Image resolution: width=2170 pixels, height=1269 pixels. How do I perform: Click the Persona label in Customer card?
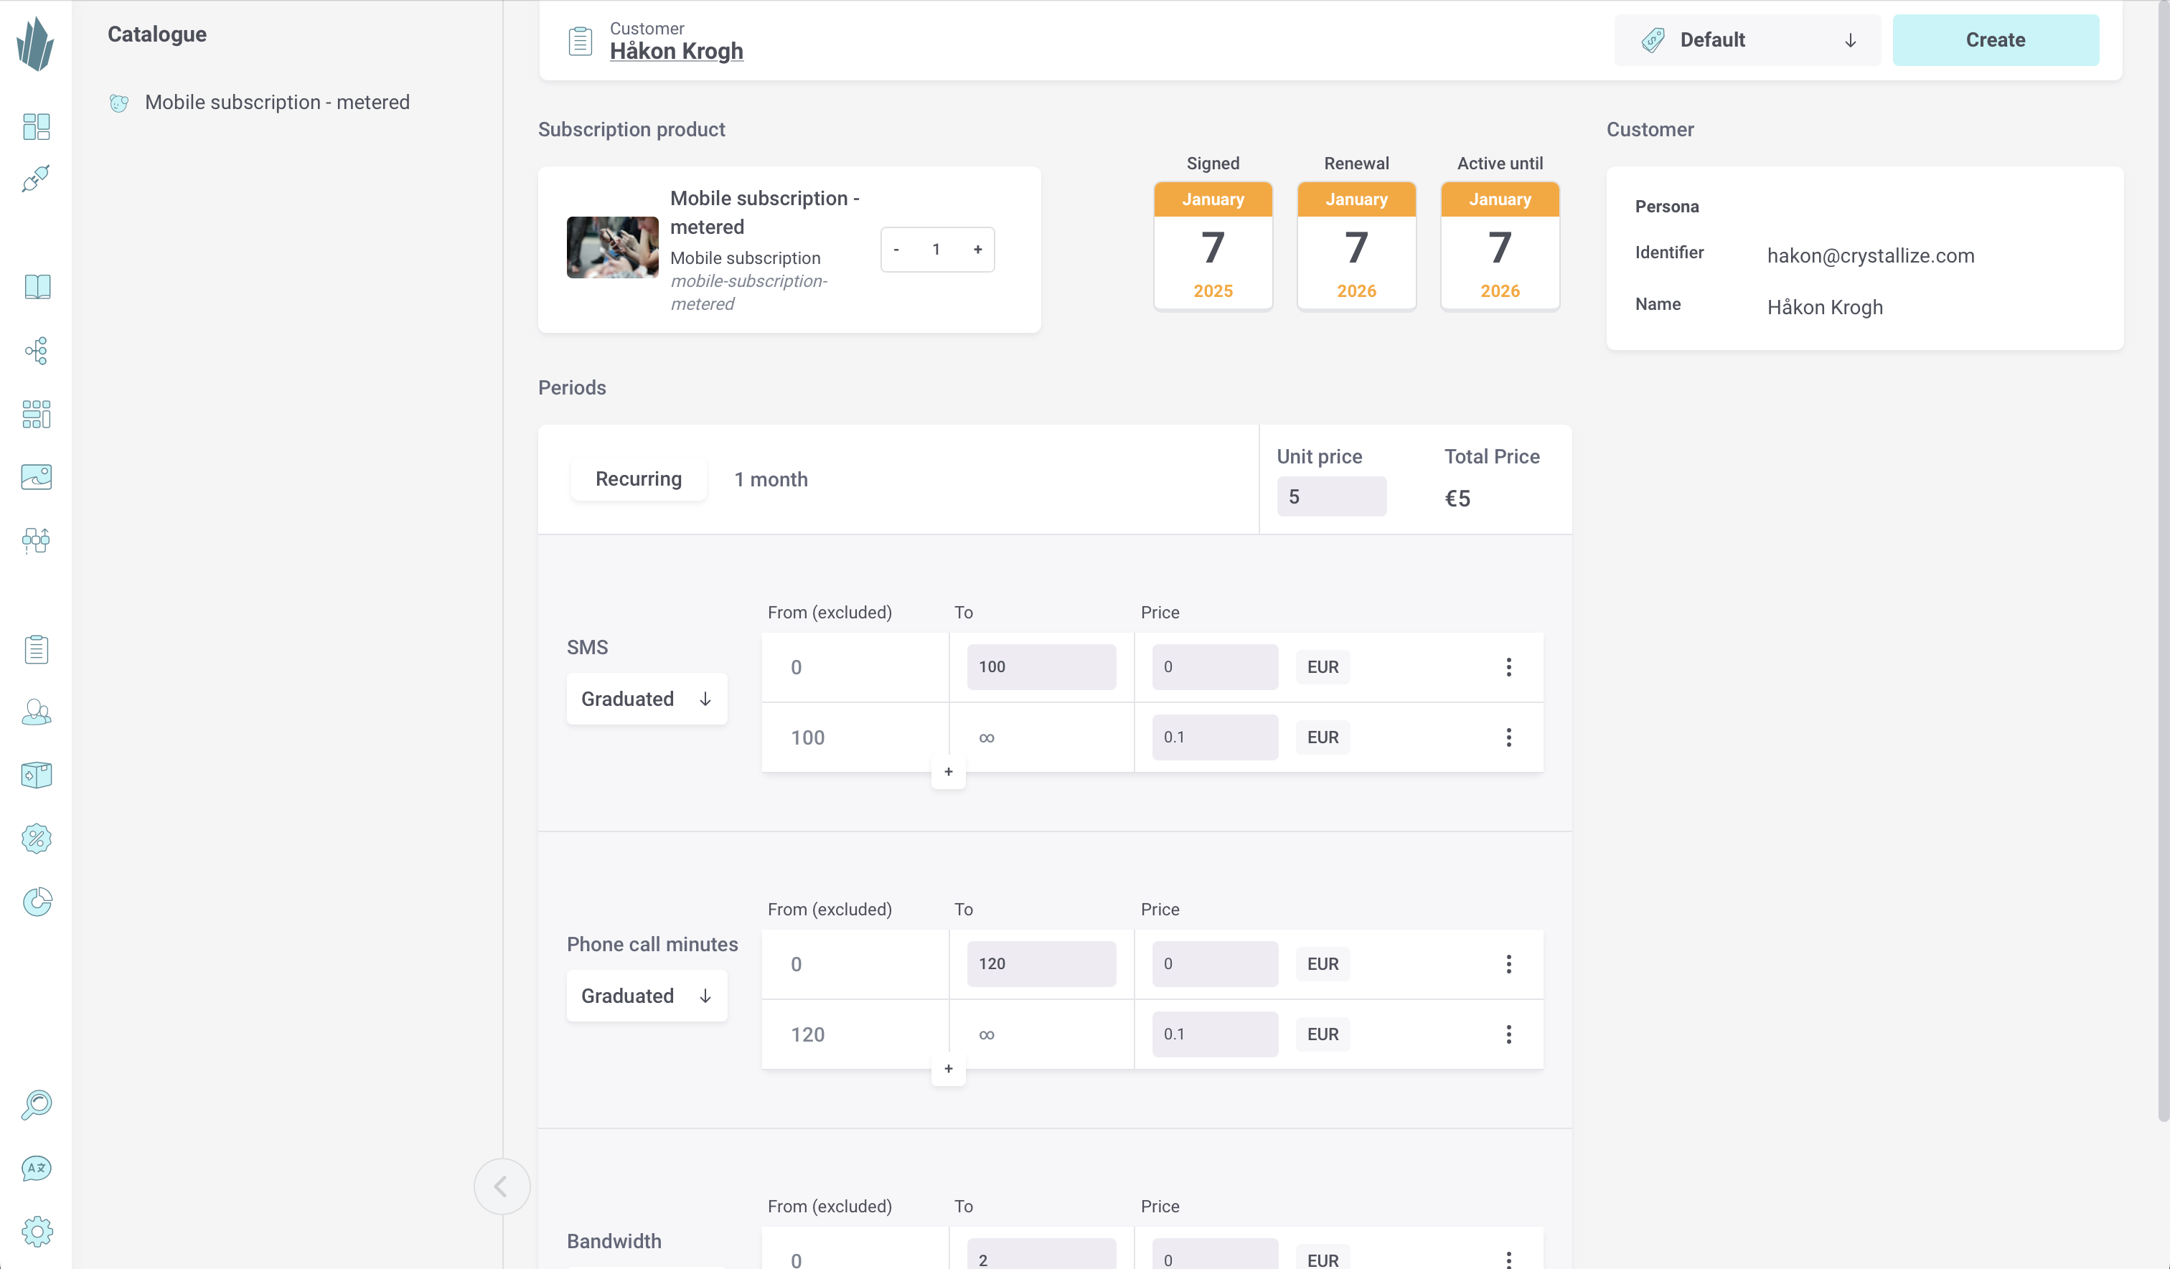coord(1666,207)
